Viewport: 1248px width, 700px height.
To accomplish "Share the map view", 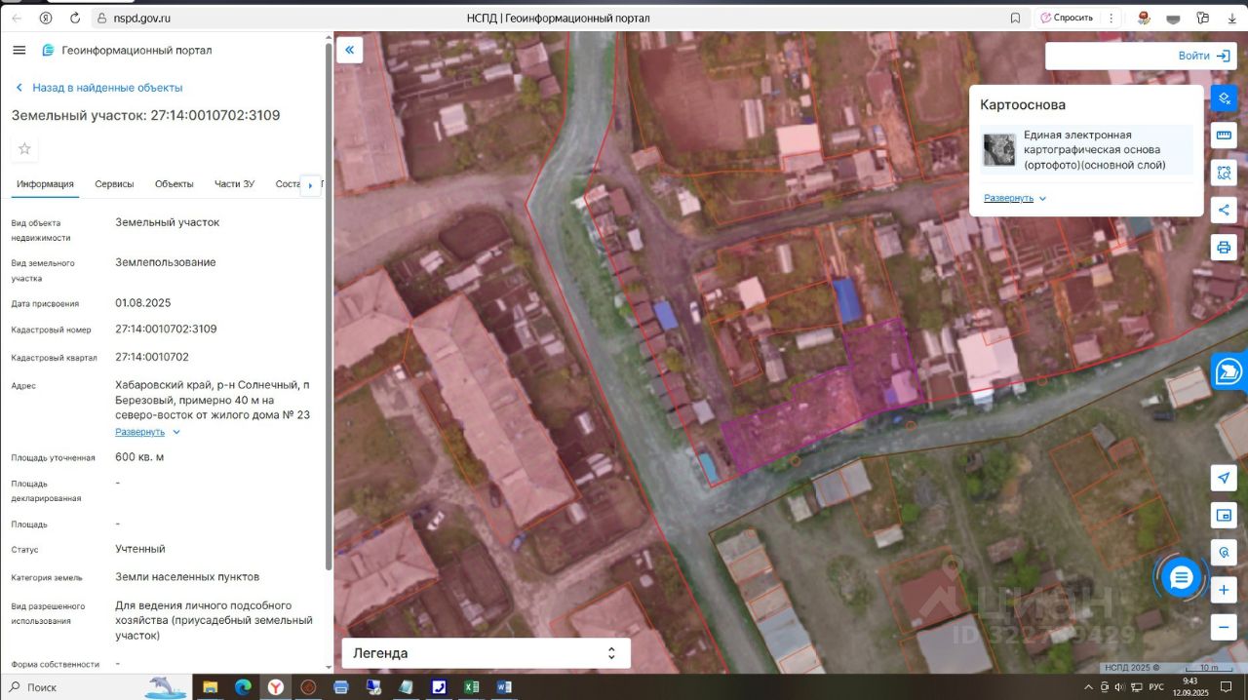I will click(x=1224, y=210).
